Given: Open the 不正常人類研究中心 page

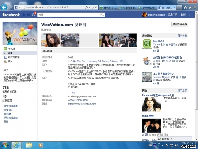Looking at the screenshot, I should pos(164,74).
